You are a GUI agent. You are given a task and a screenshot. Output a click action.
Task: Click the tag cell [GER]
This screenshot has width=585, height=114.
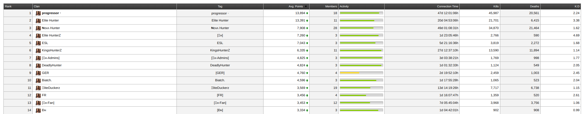220,73
